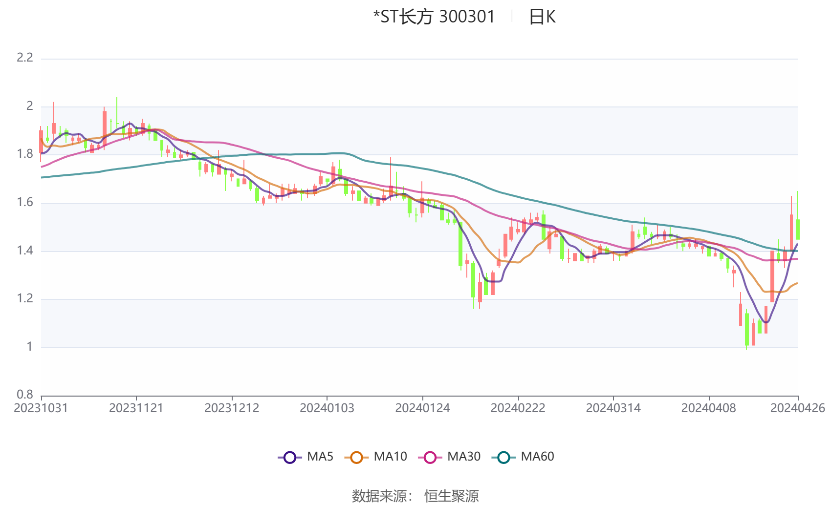Click the MA30 legend label text
The height and width of the screenshot is (505, 831).
(464, 457)
